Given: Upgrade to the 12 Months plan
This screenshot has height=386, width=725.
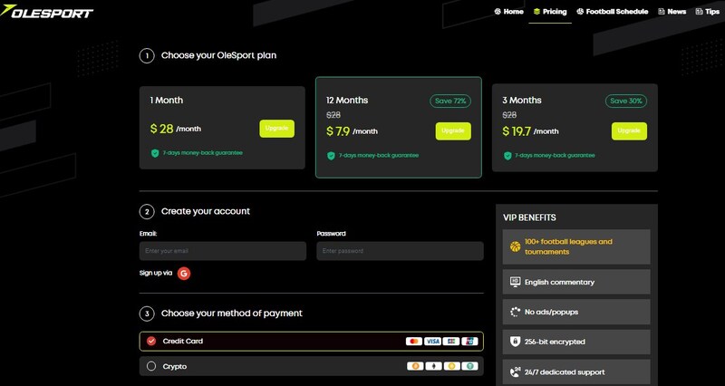Looking at the screenshot, I should pyautogui.click(x=453, y=130).
